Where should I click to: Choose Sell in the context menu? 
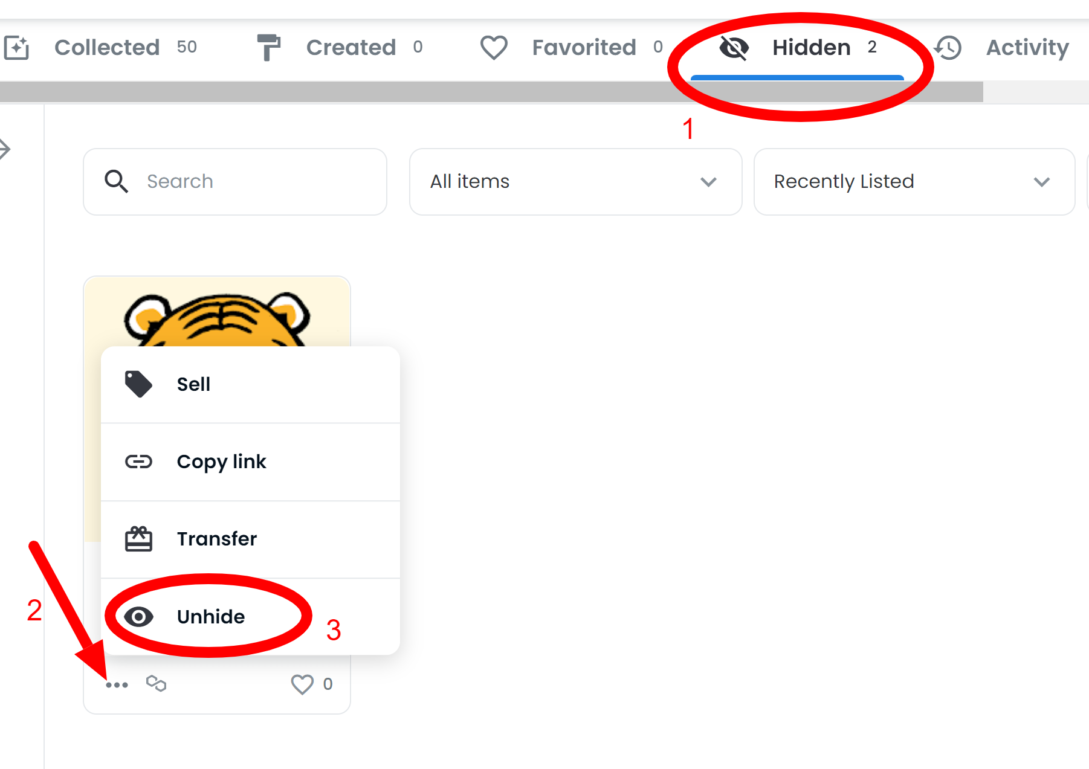[x=193, y=384]
